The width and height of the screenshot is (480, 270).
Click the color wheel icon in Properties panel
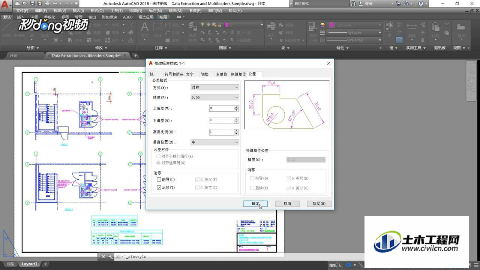tap(322, 25)
